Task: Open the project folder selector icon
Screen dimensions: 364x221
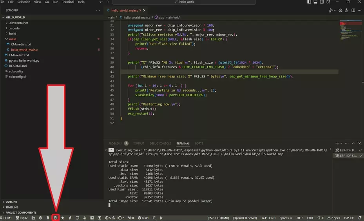Action: 33,218
